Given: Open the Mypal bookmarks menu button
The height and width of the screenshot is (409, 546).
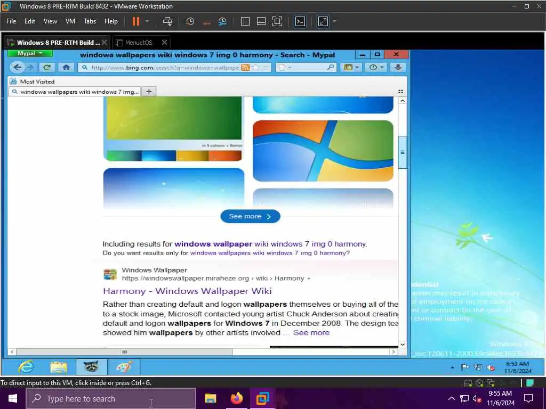Looking at the screenshot, I should coord(351,68).
